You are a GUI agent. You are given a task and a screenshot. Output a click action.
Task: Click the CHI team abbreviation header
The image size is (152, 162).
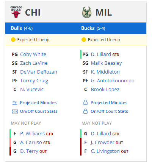click(x=33, y=13)
